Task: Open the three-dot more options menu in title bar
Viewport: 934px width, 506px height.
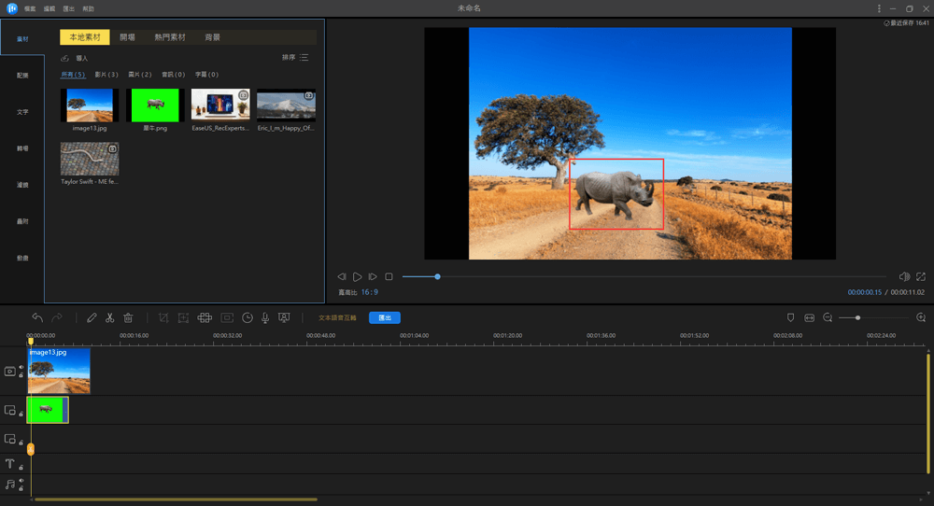Action: [x=879, y=8]
